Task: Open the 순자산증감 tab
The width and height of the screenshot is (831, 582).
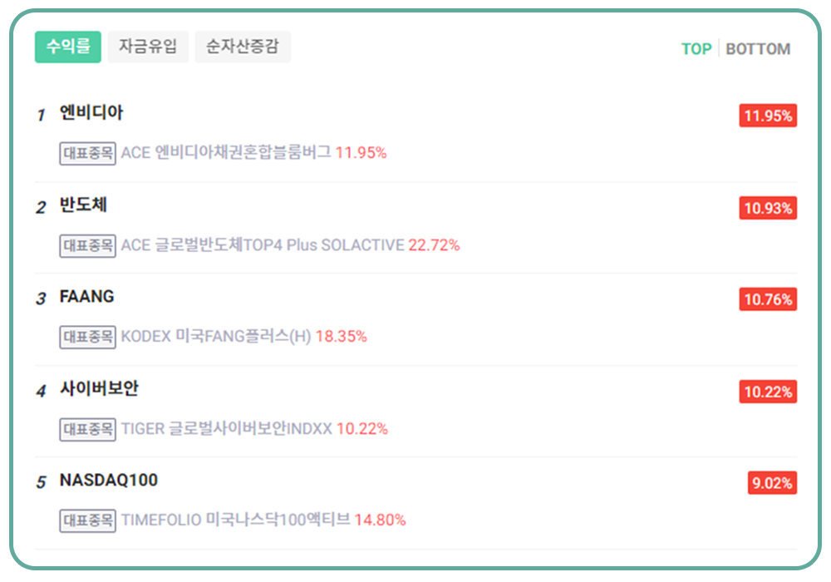Action: pyautogui.click(x=243, y=47)
